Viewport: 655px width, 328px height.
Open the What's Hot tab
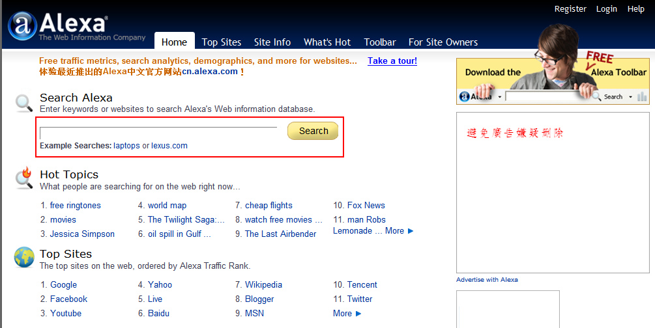click(327, 42)
